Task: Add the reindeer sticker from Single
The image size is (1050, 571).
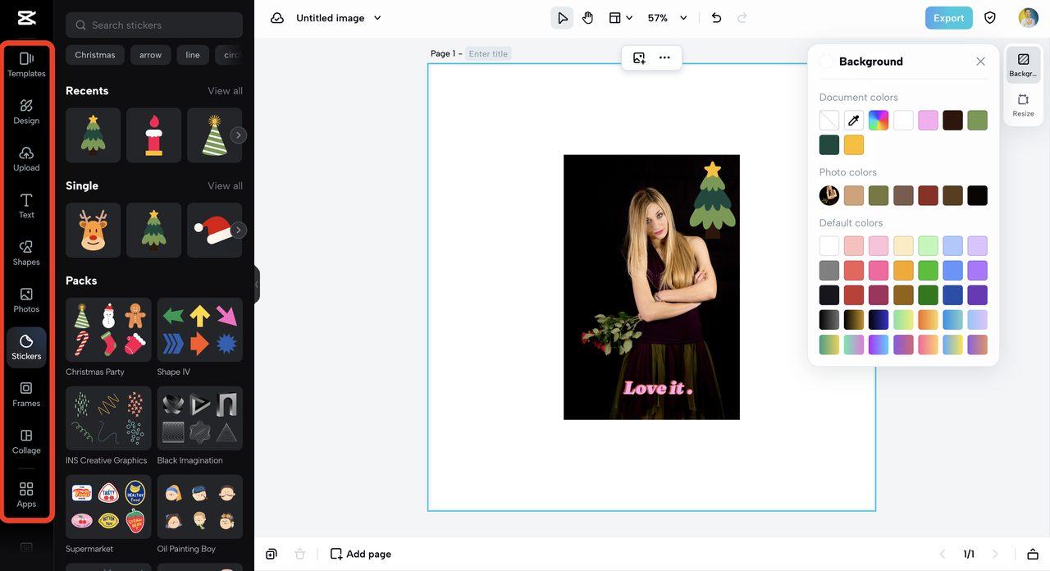Action: point(94,231)
